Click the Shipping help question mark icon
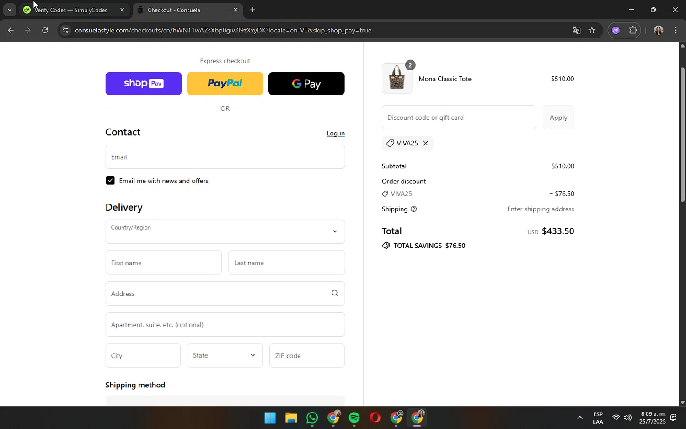 coord(414,209)
